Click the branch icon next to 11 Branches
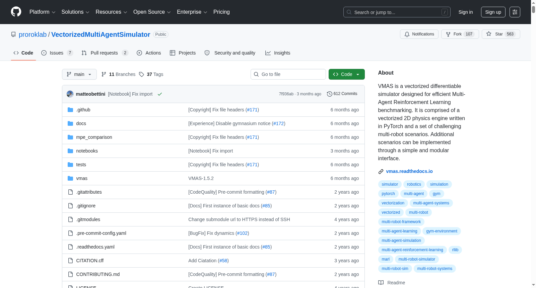This screenshot has height=288, width=536. [104, 74]
